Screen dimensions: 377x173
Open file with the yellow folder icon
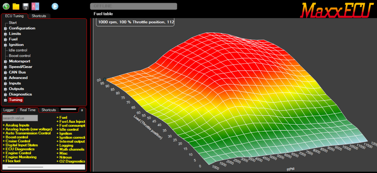[16, 6]
